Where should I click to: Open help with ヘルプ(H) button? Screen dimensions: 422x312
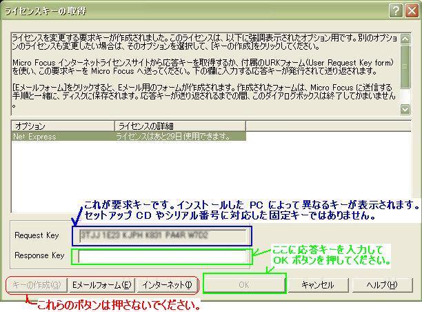[382, 285]
